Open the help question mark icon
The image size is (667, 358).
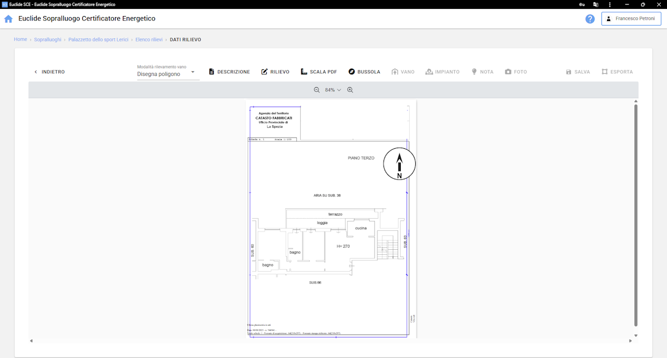pyautogui.click(x=590, y=19)
